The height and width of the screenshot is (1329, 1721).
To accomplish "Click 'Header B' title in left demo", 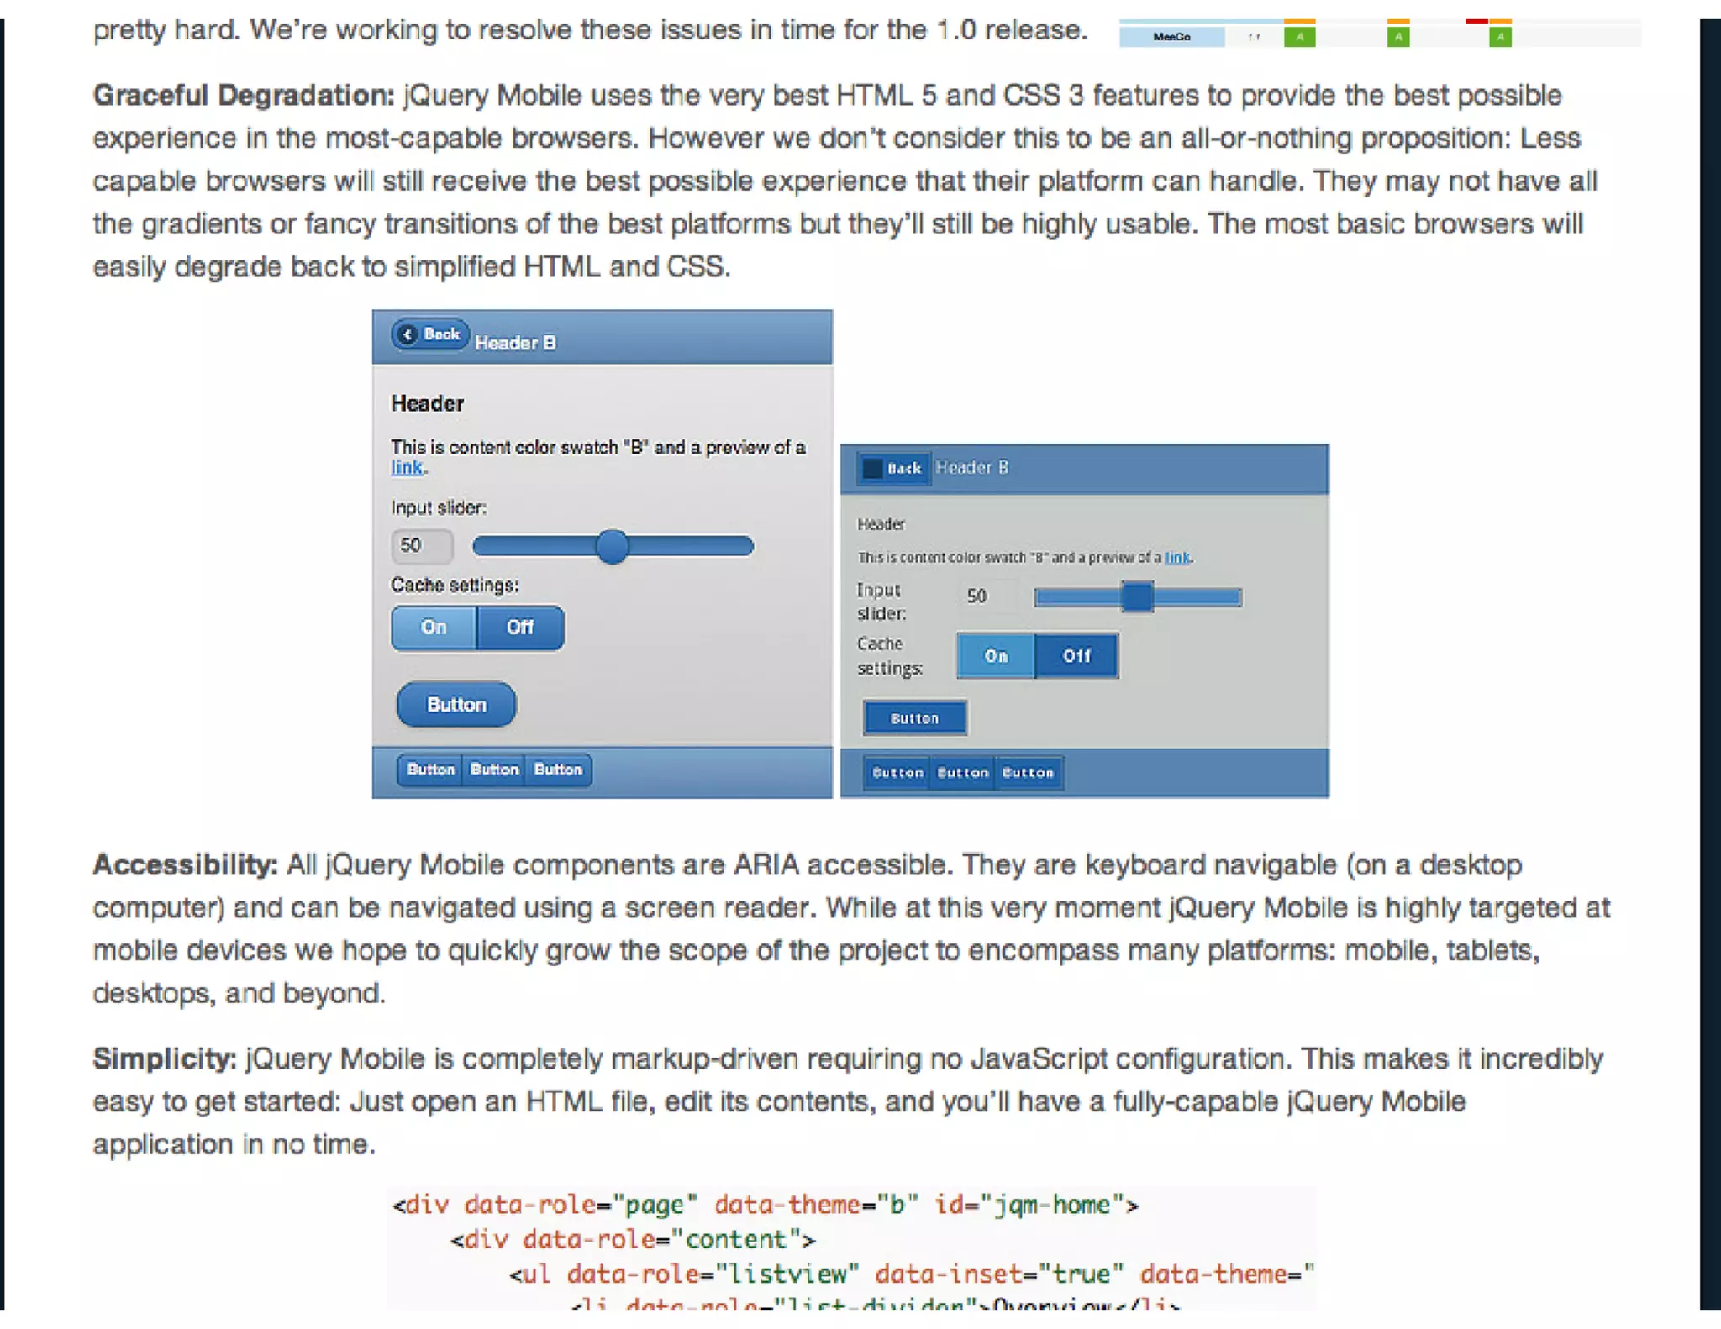I will [x=515, y=343].
